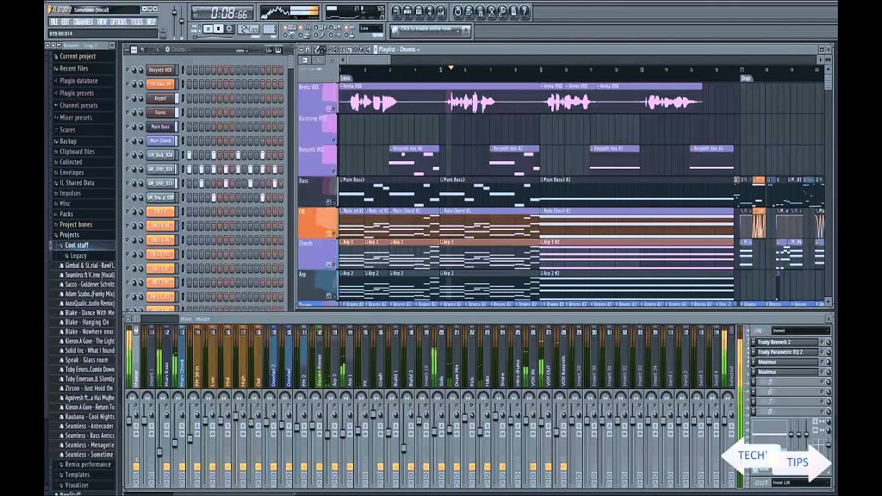Click the GM_Kick_020 channel button
The height and width of the screenshot is (496, 882).
click(x=161, y=155)
